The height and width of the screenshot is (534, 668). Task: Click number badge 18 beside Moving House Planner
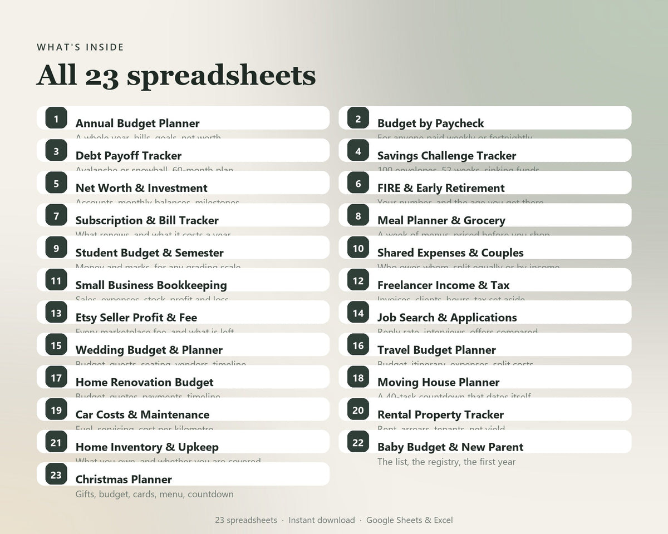click(x=358, y=377)
